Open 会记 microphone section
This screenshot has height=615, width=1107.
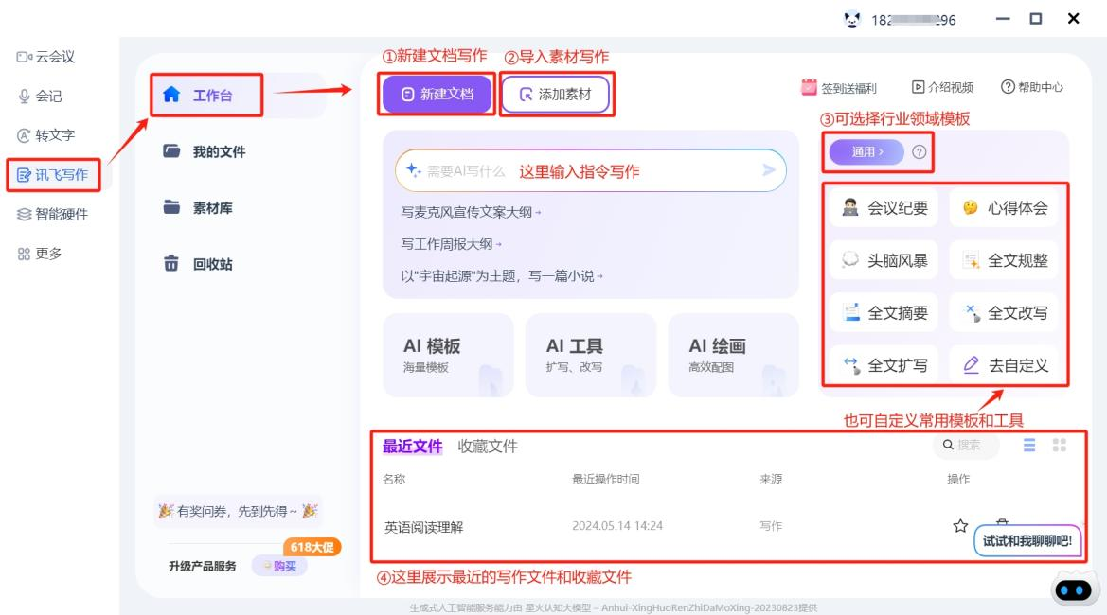click(40, 96)
